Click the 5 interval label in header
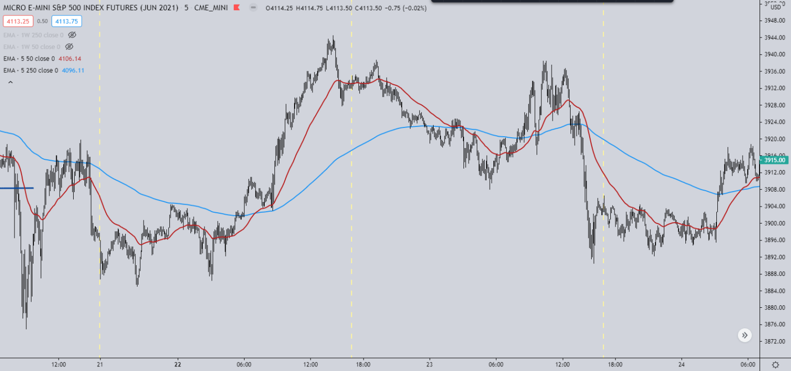The height and width of the screenshot is (371, 791). 187,8
